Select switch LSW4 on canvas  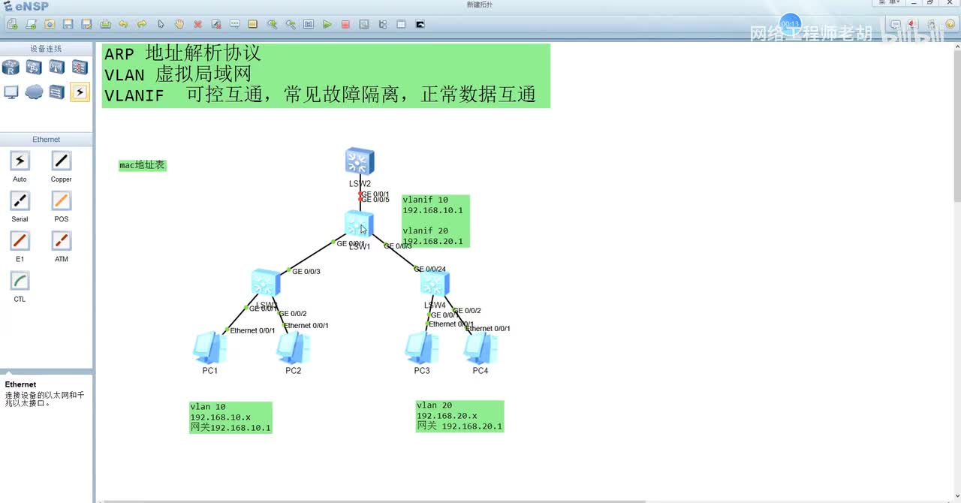(x=435, y=283)
